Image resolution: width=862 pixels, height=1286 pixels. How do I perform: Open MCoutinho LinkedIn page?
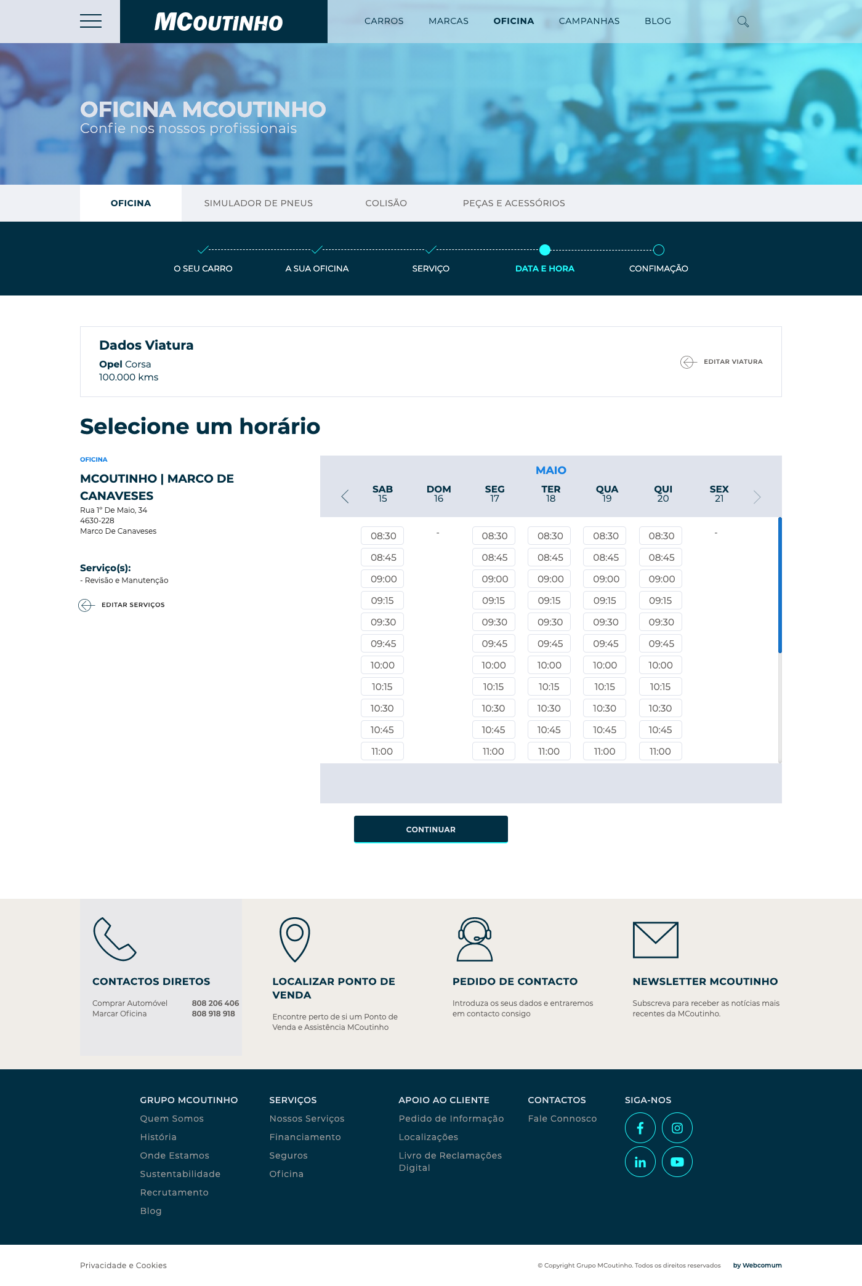[640, 1162]
